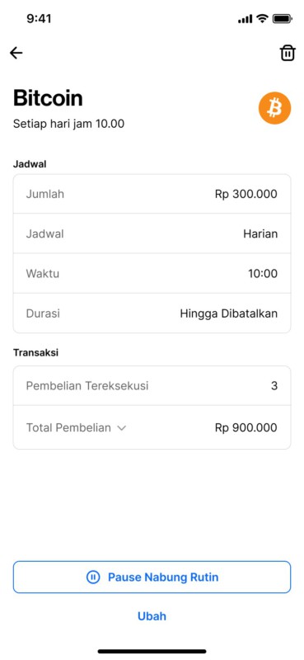
Task: Tap the Setiap hari jam 10.00 subtitle
Action: click(68, 124)
